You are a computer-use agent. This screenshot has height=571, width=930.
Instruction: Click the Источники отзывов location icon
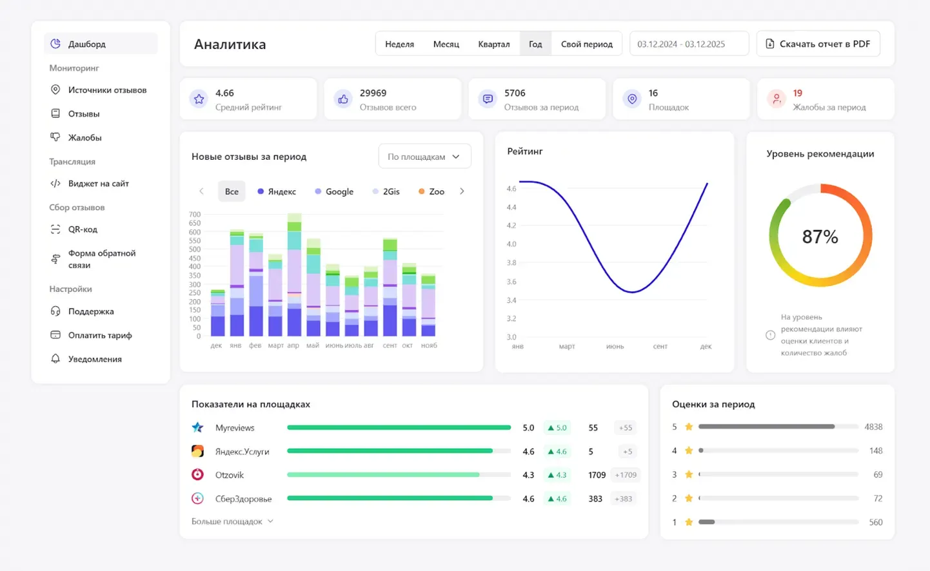click(55, 90)
